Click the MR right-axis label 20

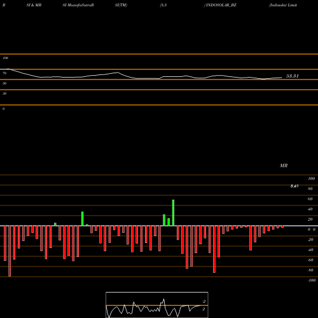pos(310,219)
